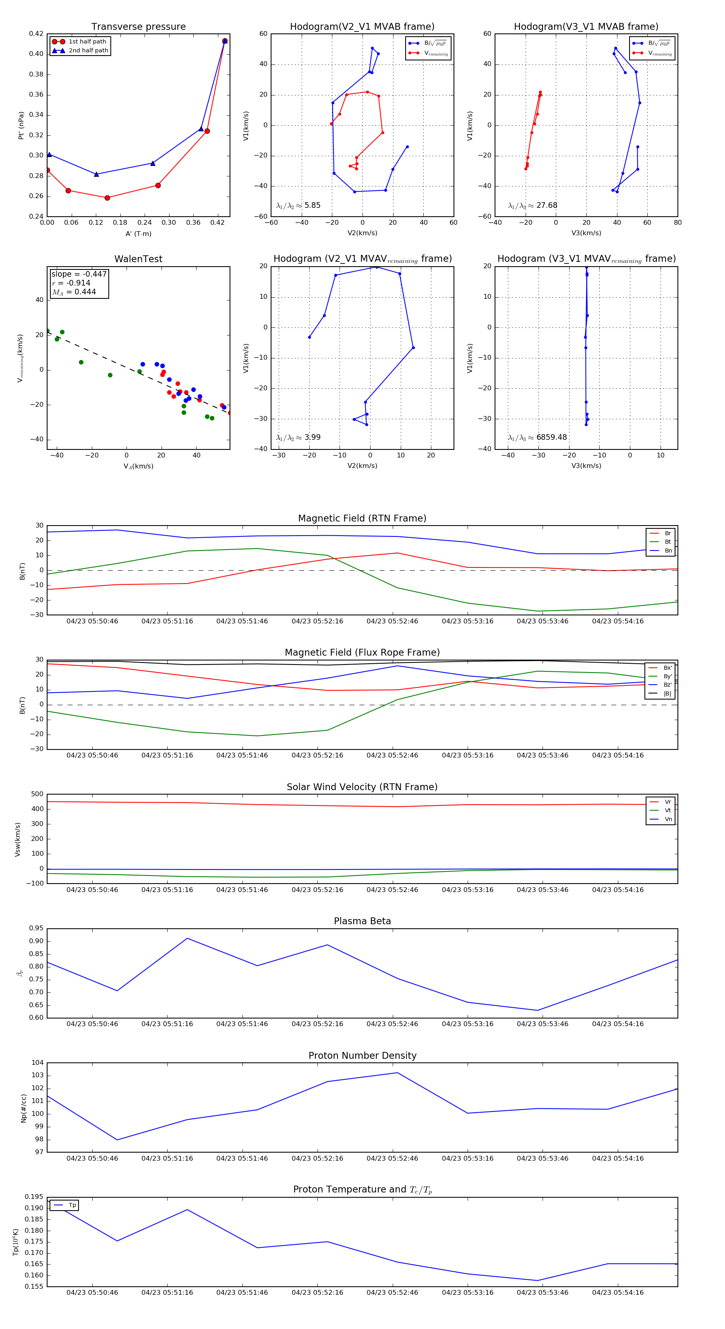Select the 'r = -0.914' text
The image size is (725, 1329).
(71, 283)
